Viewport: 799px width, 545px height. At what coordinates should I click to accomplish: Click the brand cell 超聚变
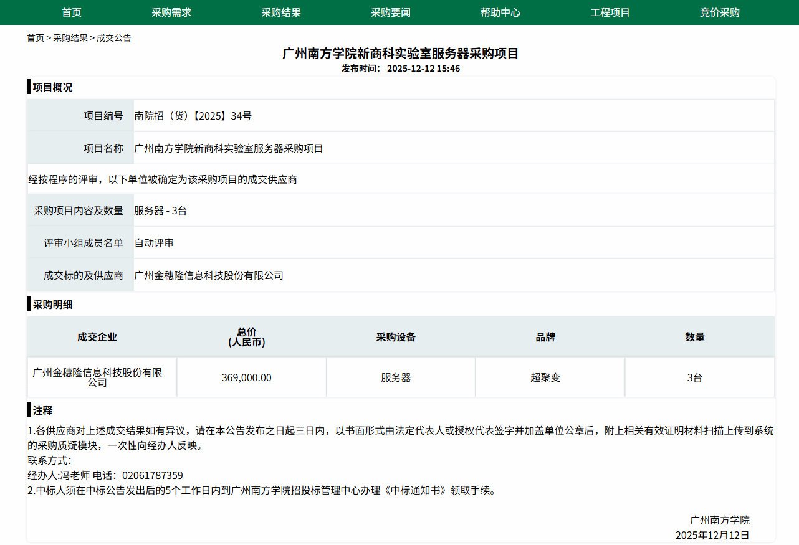tap(545, 377)
